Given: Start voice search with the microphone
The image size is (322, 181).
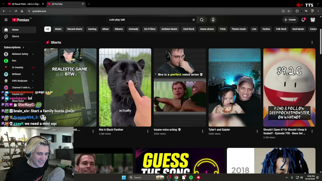Looking at the screenshot, I should 213,20.
